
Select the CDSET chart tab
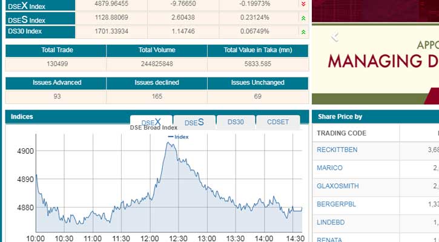pos(278,122)
